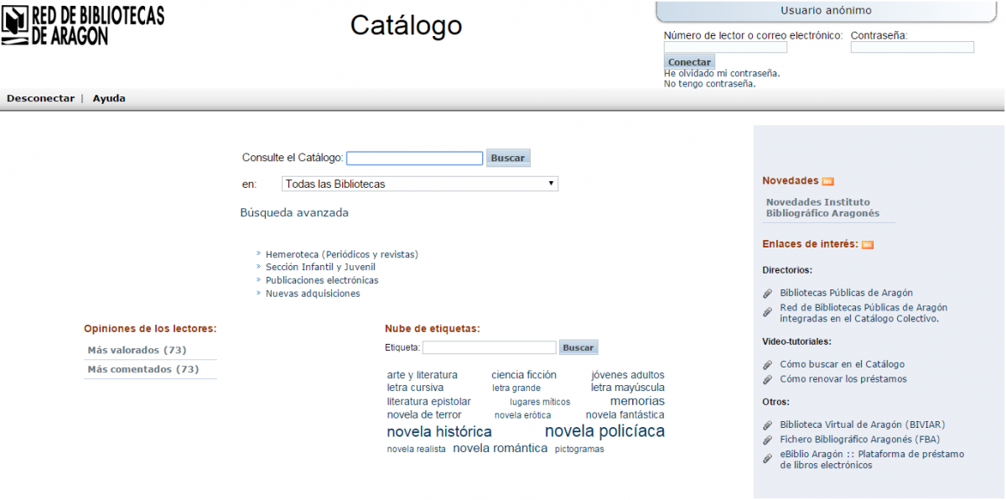Click the Red de Bibliotecas de Aragón logo

(82, 24)
